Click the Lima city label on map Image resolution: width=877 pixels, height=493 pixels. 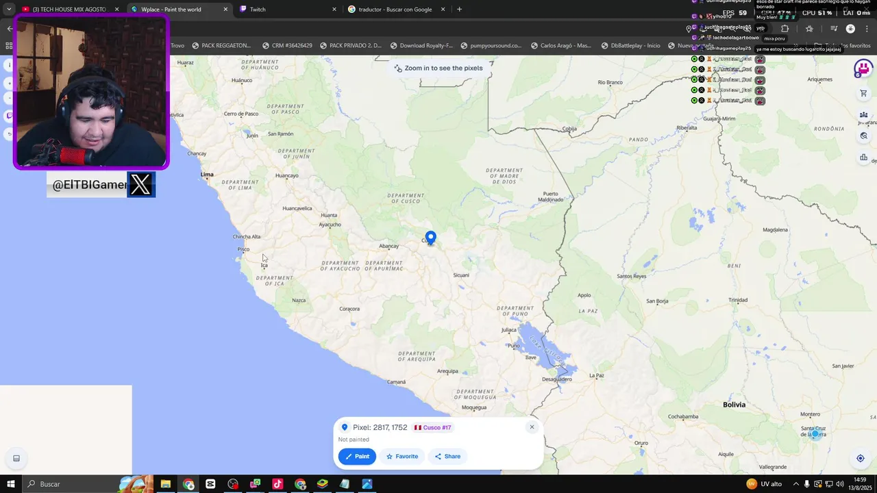[x=207, y=175]
